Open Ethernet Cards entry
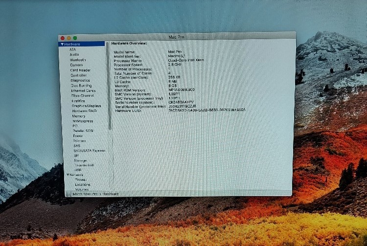The width and height of the screenshot is (367, 246). tap(83, 91)
